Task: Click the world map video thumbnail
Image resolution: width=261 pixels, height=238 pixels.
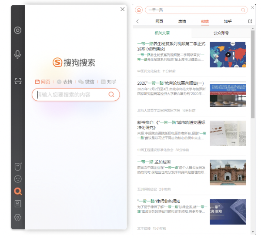Action: [x=228, y=55]
